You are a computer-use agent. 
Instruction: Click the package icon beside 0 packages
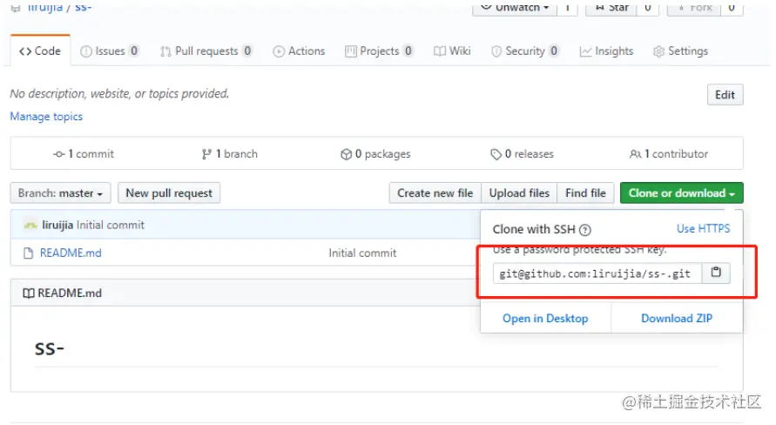tap(346, 154)
